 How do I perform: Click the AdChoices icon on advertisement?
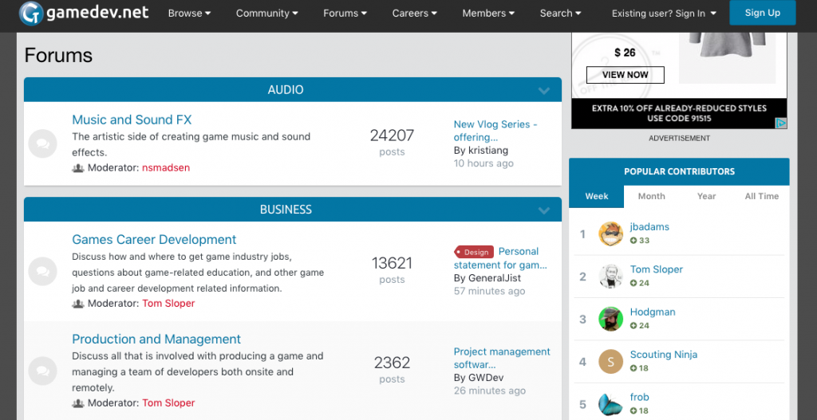coord(782,123)
